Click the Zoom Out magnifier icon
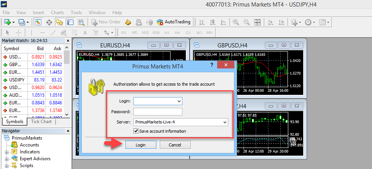The image size is (372, 169). point(247,22)
